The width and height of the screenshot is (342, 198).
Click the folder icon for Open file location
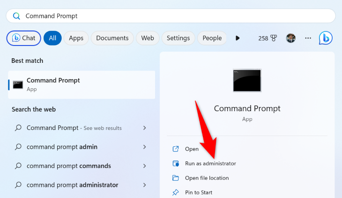coord(176,178)
